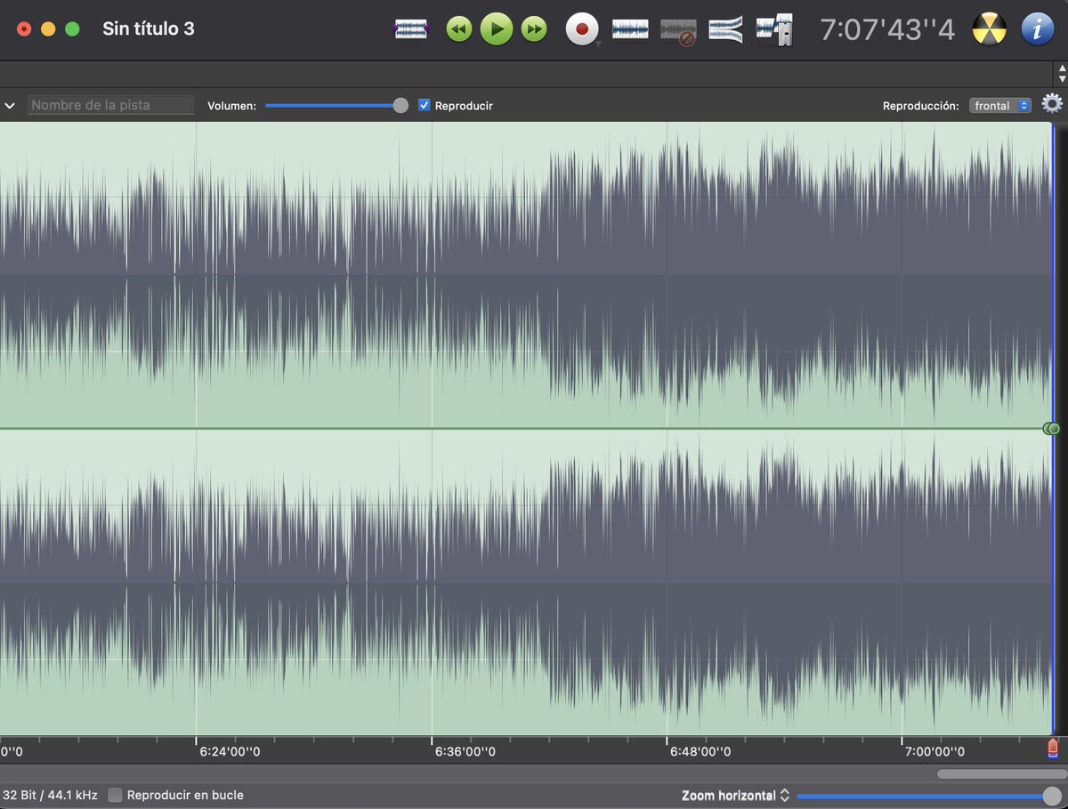Open the blue info inspector icon
The width and height of the screenshot is (1068, 809).
pyautogui.click(x=1037, y=29)
